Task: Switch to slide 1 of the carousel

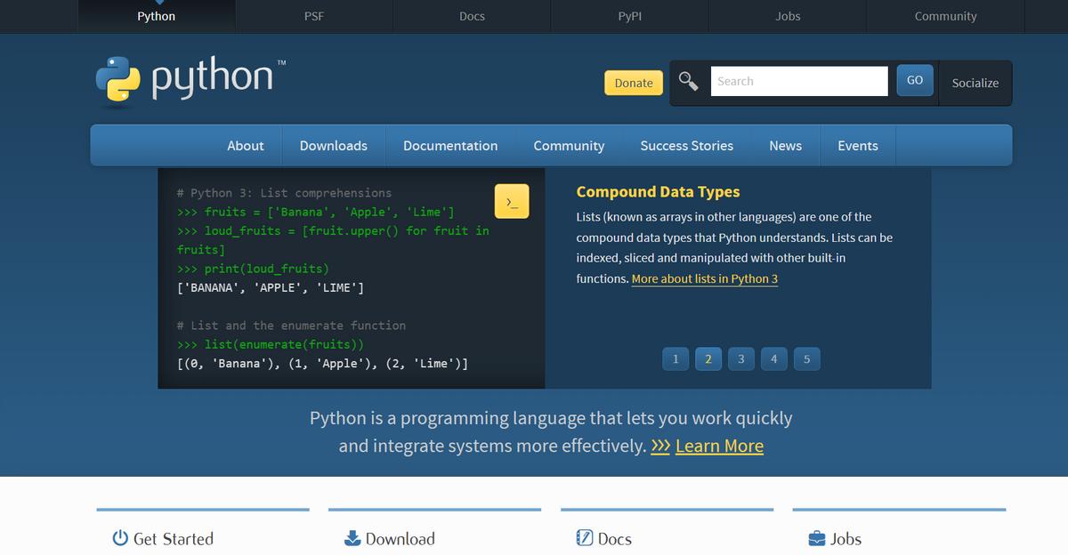Action: pyautogui.click(x=676, y=358)
